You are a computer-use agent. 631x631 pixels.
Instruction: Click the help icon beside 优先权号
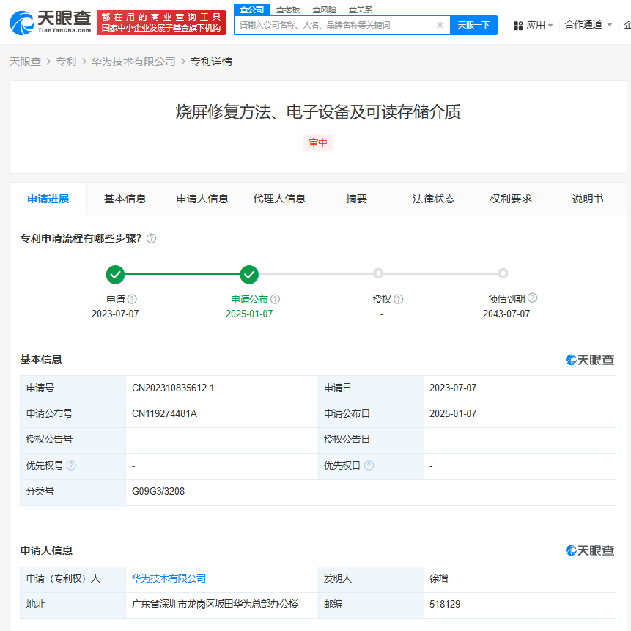click(x=71, y=466)
